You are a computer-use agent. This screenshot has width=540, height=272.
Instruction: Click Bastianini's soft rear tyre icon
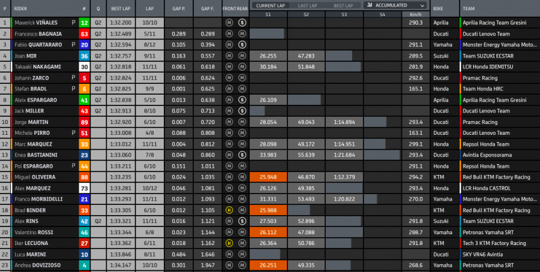coord(241,155)
